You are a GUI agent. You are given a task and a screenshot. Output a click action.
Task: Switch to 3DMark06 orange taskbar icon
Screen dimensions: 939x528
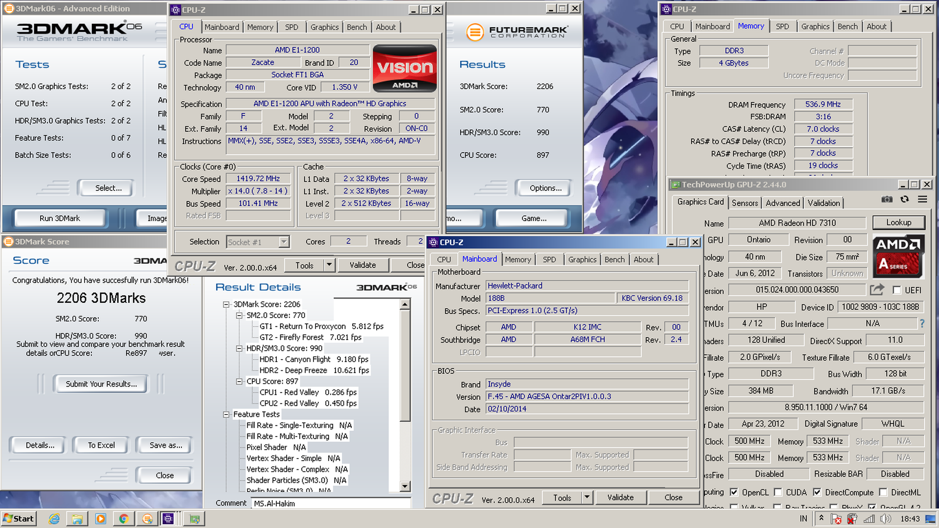point(147,519)
